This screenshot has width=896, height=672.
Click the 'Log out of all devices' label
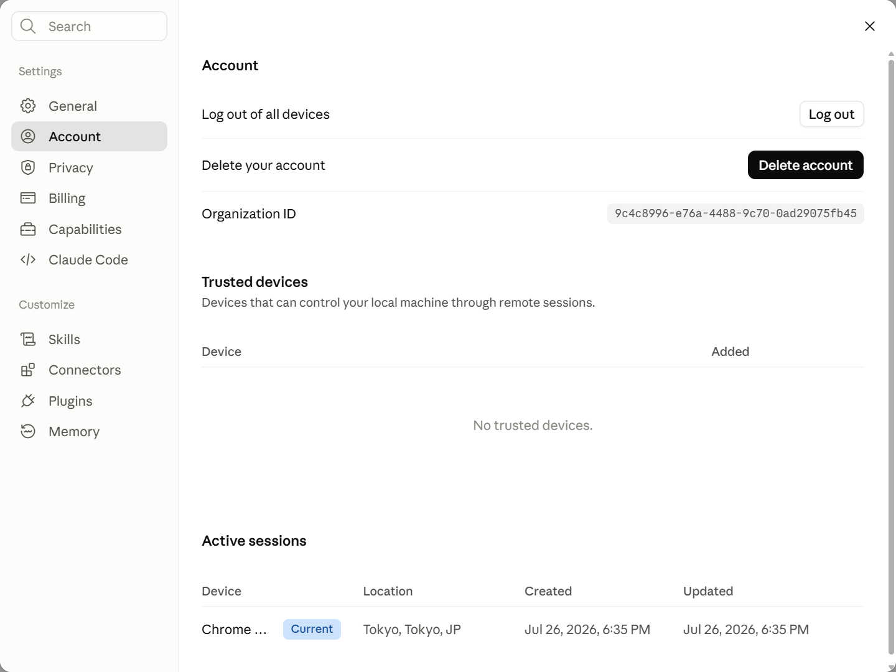(266, 114)
